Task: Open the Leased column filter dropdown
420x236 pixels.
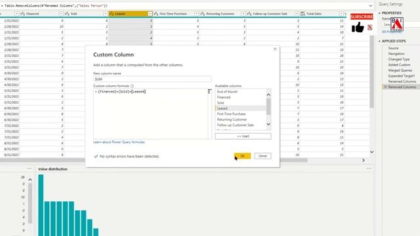Action: coord(150,14)
